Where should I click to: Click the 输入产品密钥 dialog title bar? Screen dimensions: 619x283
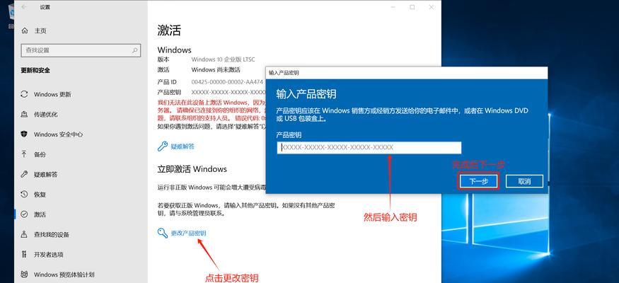pos(407,73)
